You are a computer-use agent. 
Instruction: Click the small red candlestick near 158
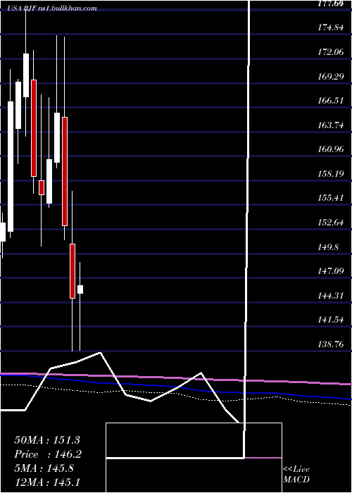click(42, 188)
